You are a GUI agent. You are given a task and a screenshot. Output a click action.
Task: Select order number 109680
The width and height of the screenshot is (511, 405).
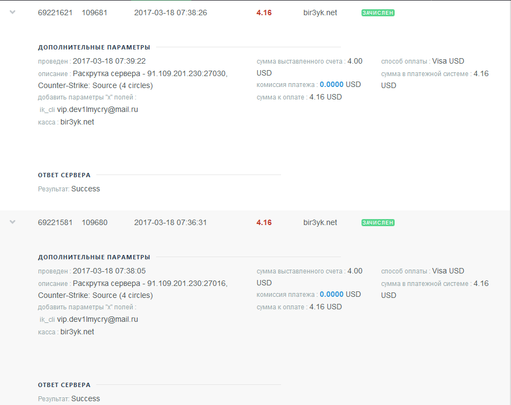(95, 222)
